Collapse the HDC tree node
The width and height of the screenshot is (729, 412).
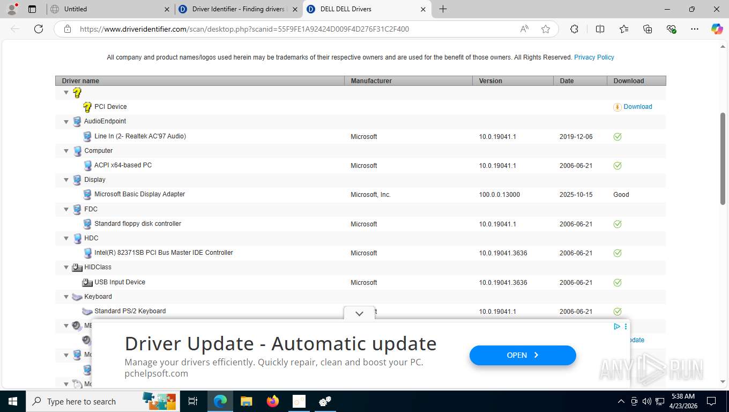point(66,238)
